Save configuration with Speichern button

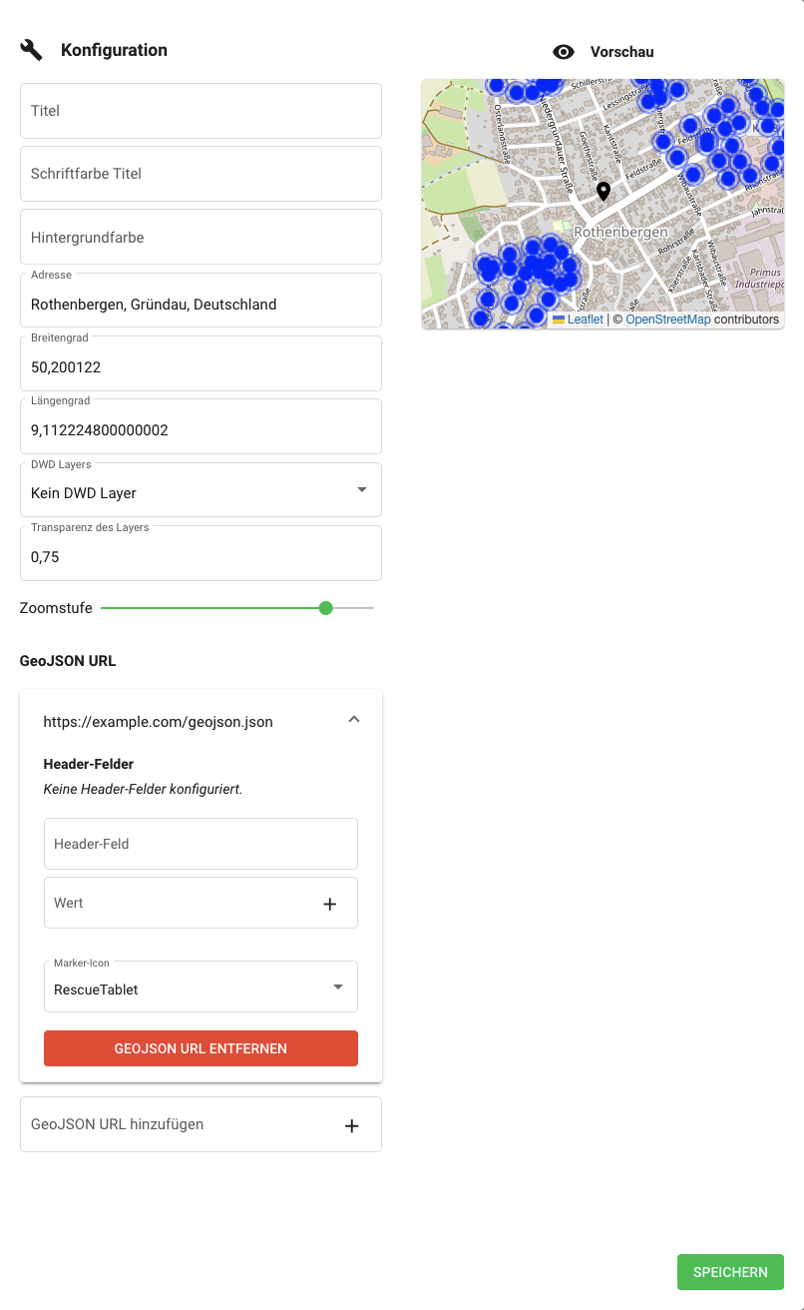730,1272
